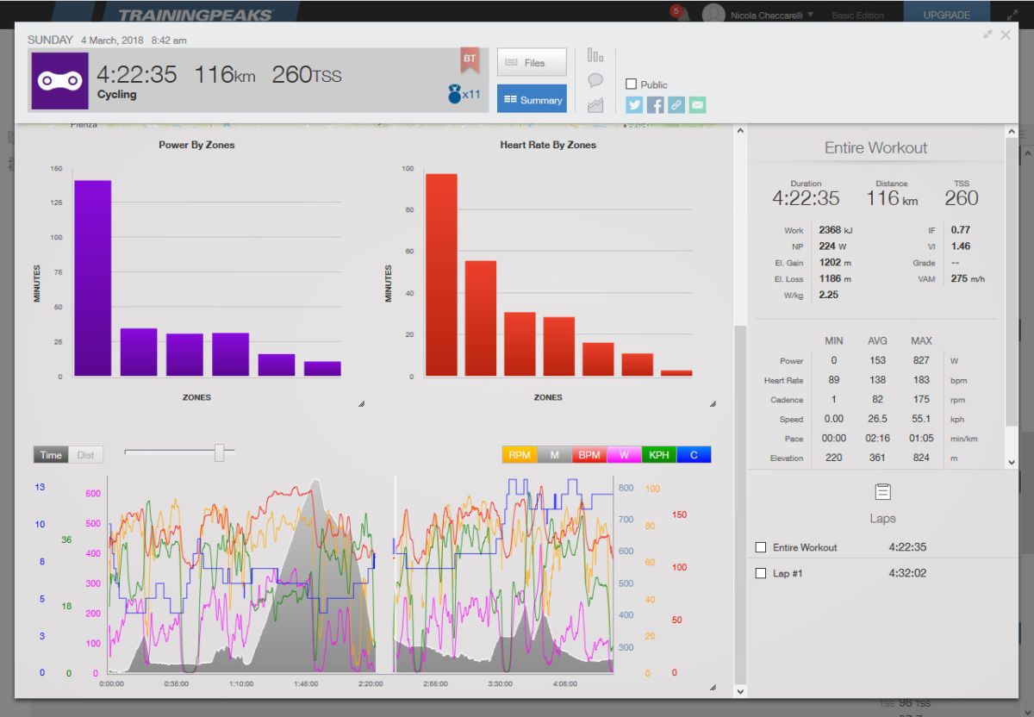
Task: Click the UPGRADE button
Action: [x=946, y=15]
